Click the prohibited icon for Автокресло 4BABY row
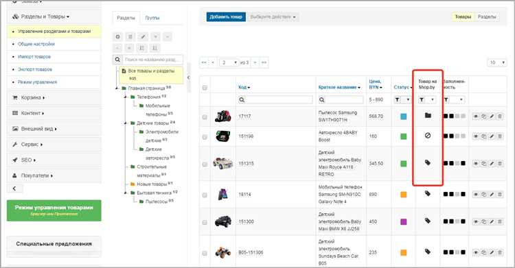The image size is (515, 268). [428, 135]
